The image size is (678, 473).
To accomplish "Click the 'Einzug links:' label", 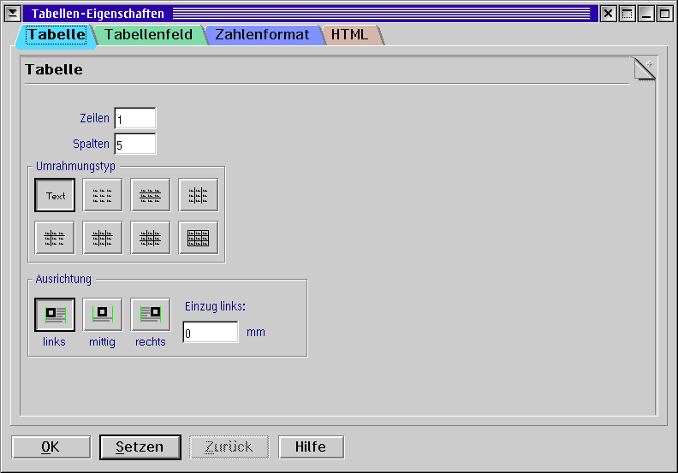I will (x=216, y=306).
